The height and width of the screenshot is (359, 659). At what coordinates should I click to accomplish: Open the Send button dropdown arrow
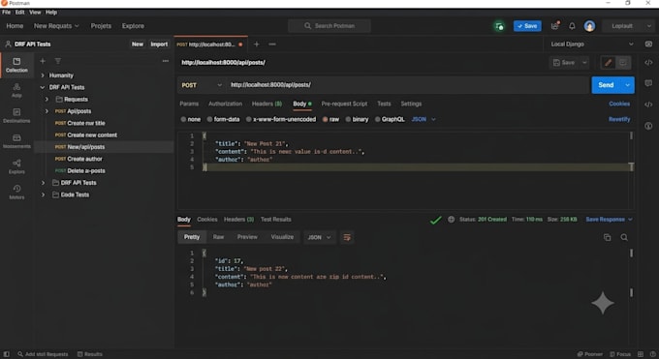(x=627, y=85)
